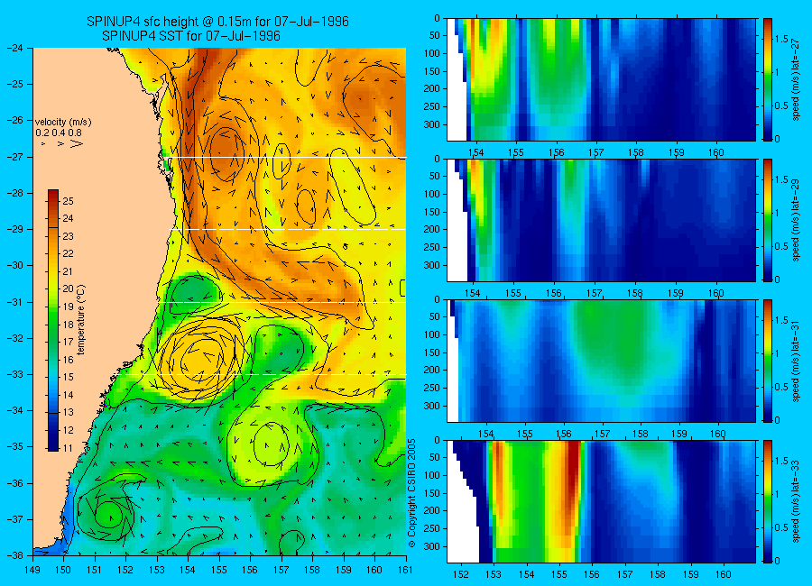The image size is (812, 586).
Task: Click the '-38' latitude label on the map axis
Action: (15, 555)
